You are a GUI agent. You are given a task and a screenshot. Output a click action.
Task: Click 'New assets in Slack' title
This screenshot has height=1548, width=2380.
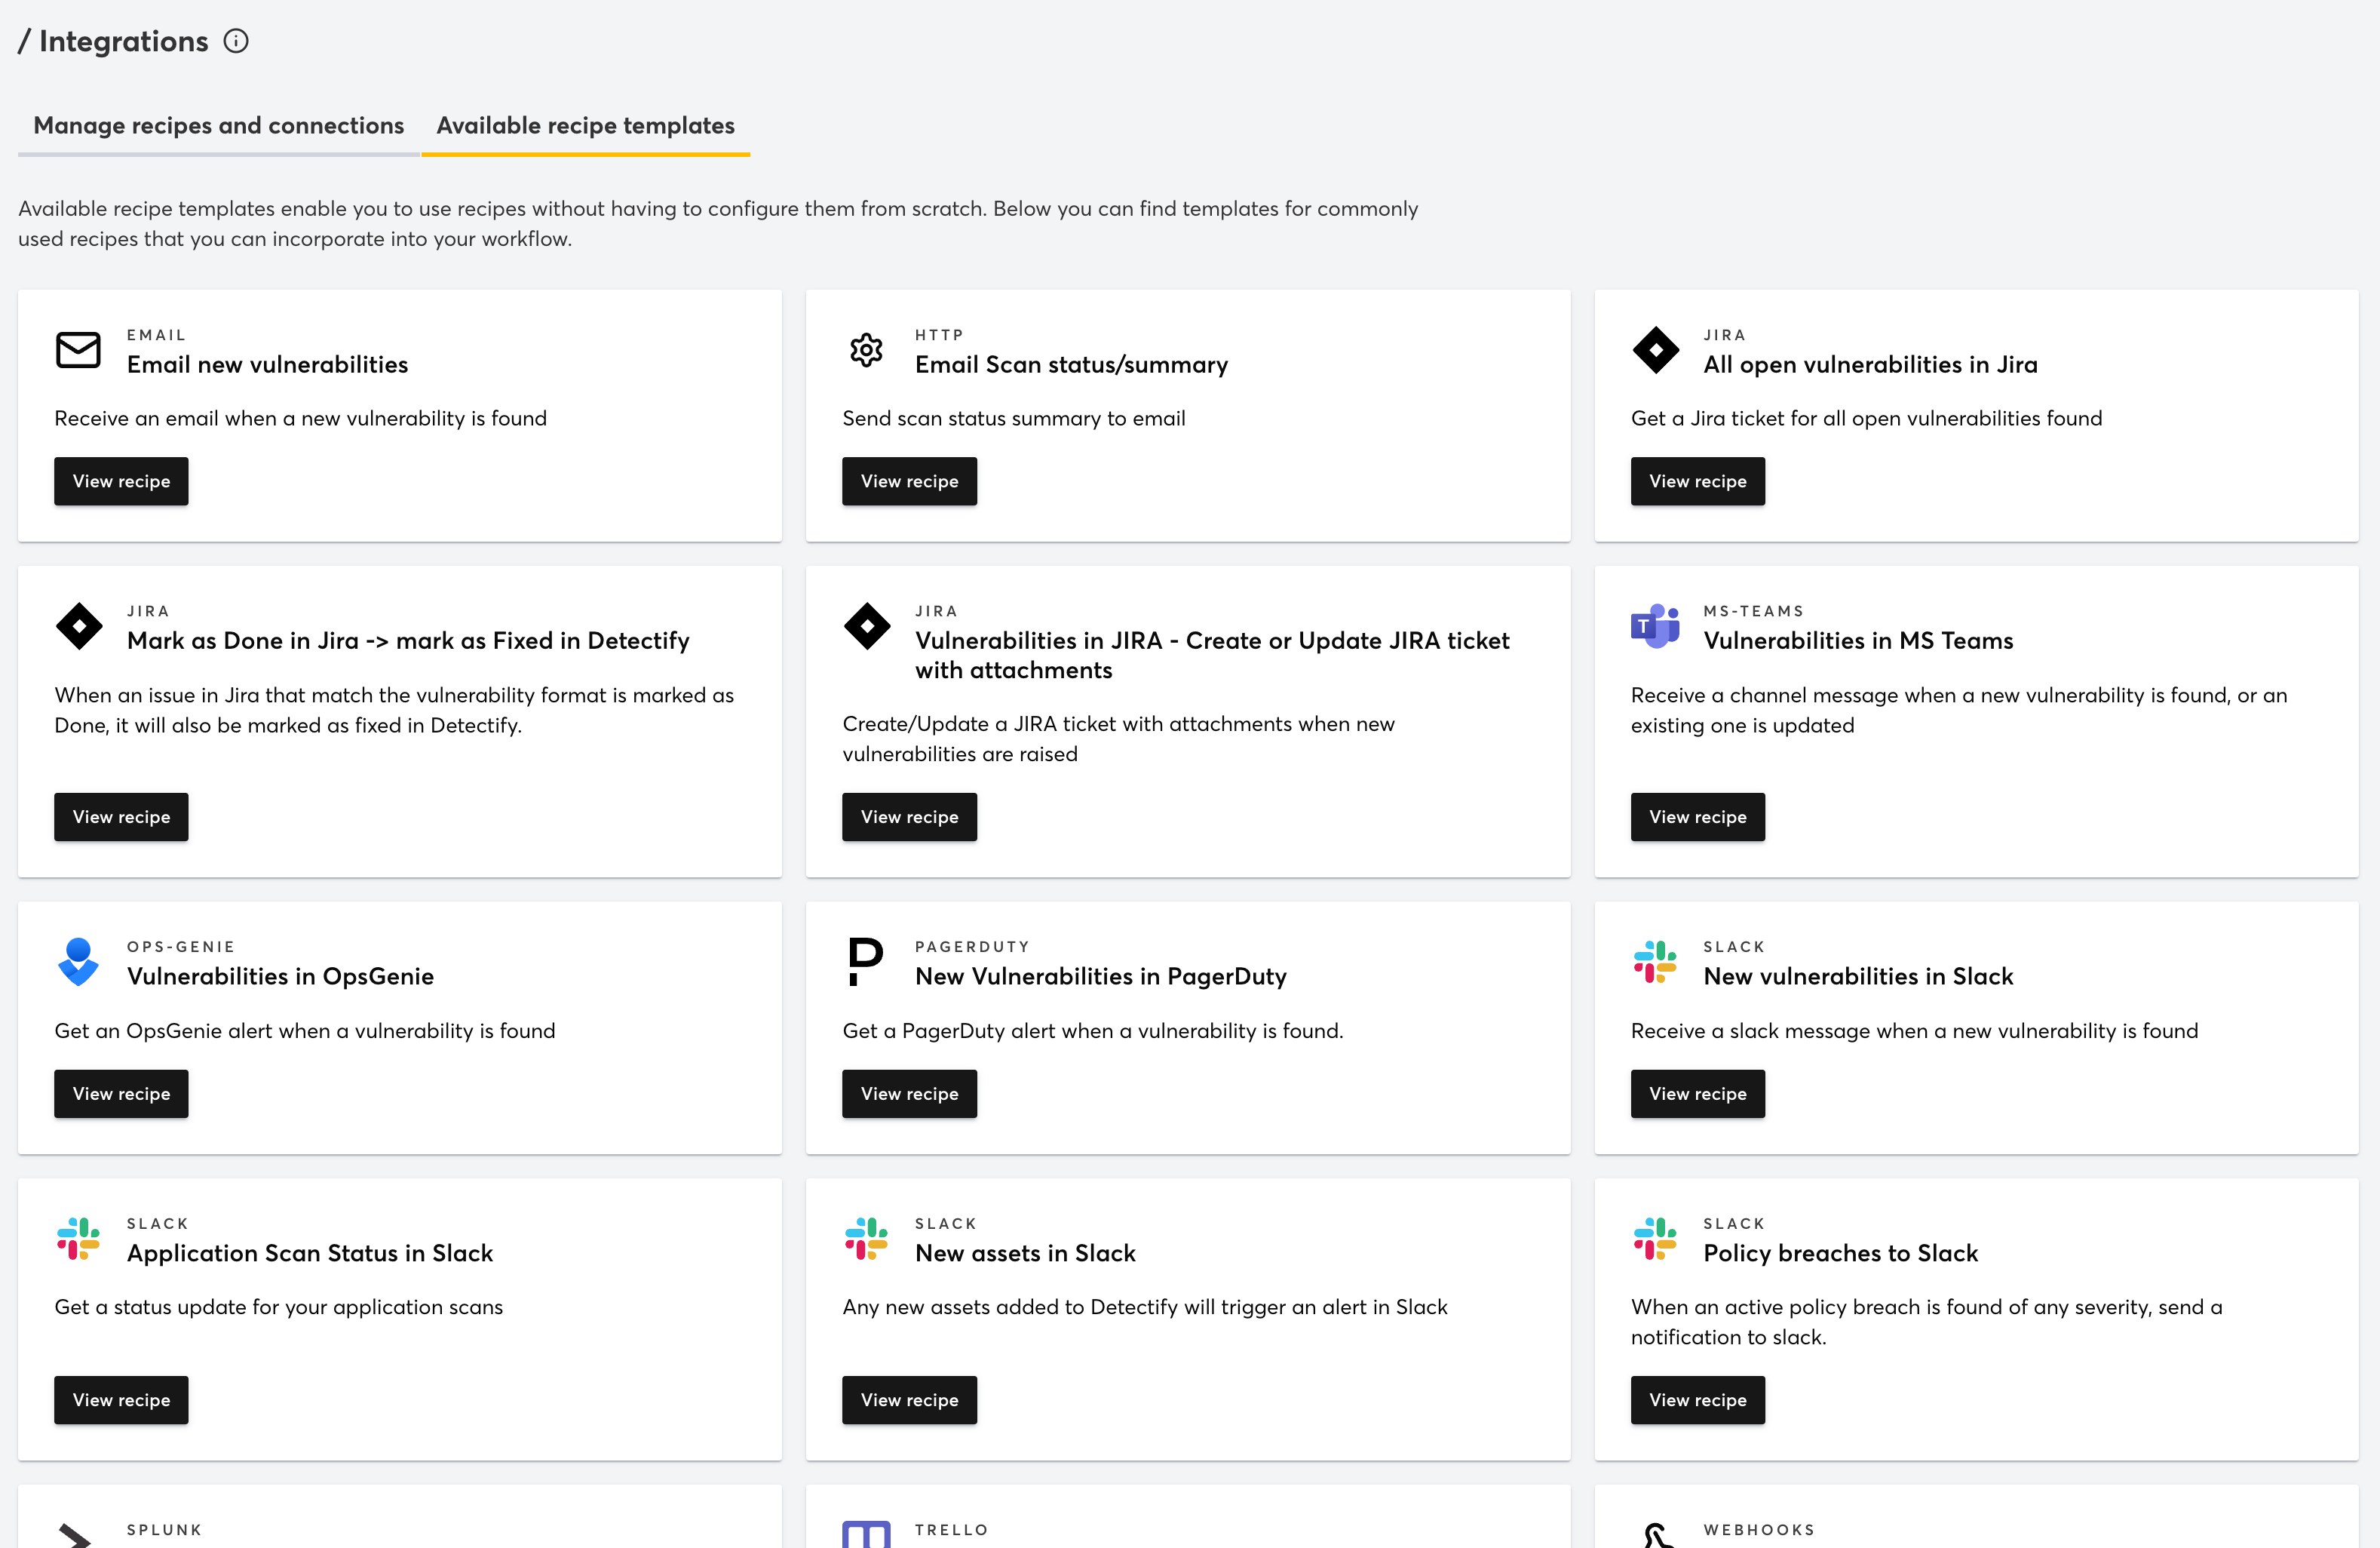tap(1025, 1253)
